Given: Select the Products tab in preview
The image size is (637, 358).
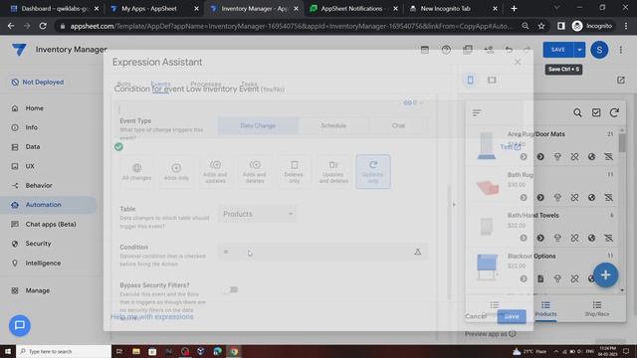Looking at the screenshot, I should 545,309.
